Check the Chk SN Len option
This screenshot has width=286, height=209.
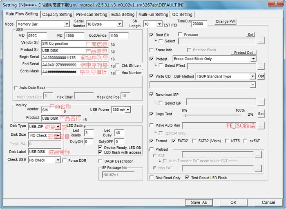tap(118, 65)
